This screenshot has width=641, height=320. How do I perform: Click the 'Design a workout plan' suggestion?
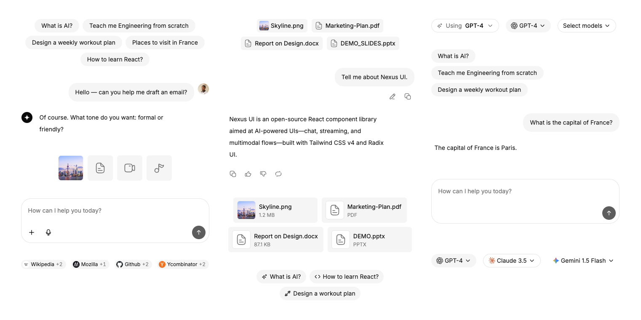[x=320, y=293]
